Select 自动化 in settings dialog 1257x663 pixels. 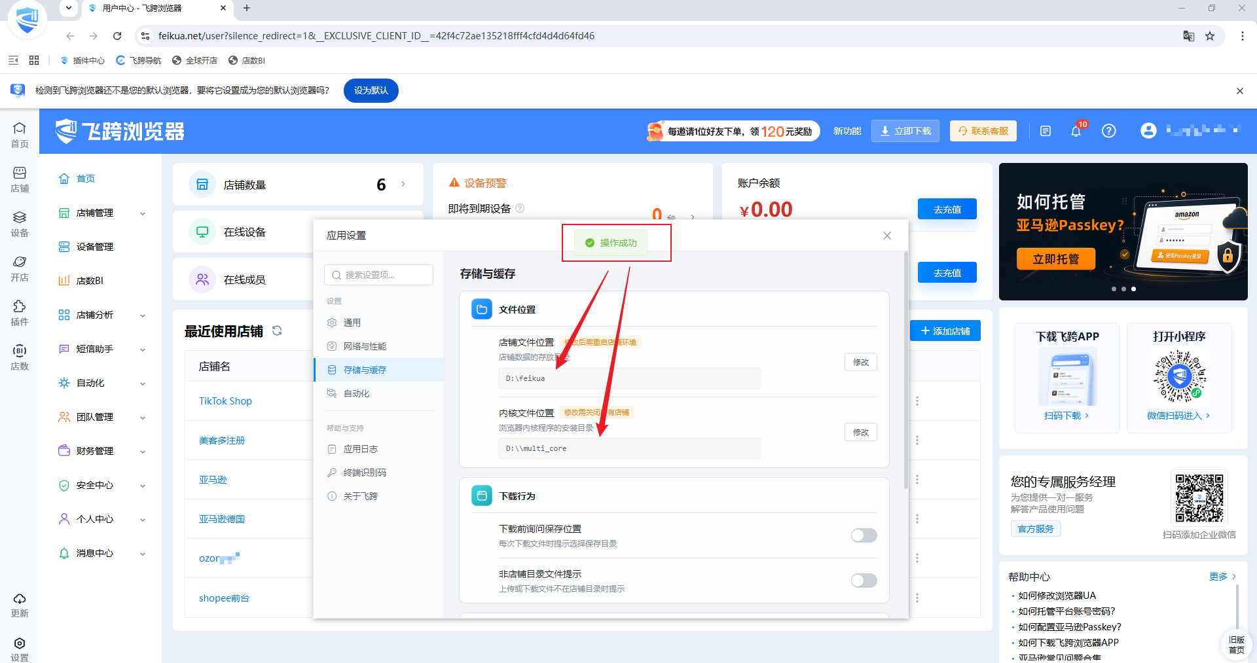tap(379, 393)
